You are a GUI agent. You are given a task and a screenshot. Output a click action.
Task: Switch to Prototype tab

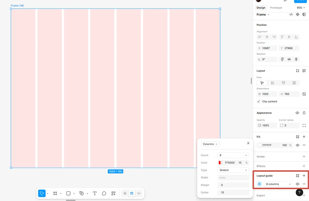[276, 8]
